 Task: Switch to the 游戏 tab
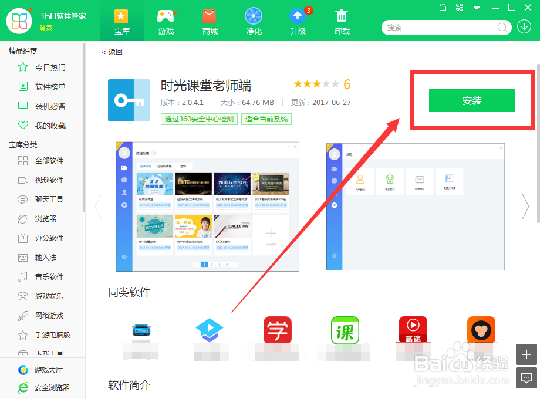tap(166, 22)
